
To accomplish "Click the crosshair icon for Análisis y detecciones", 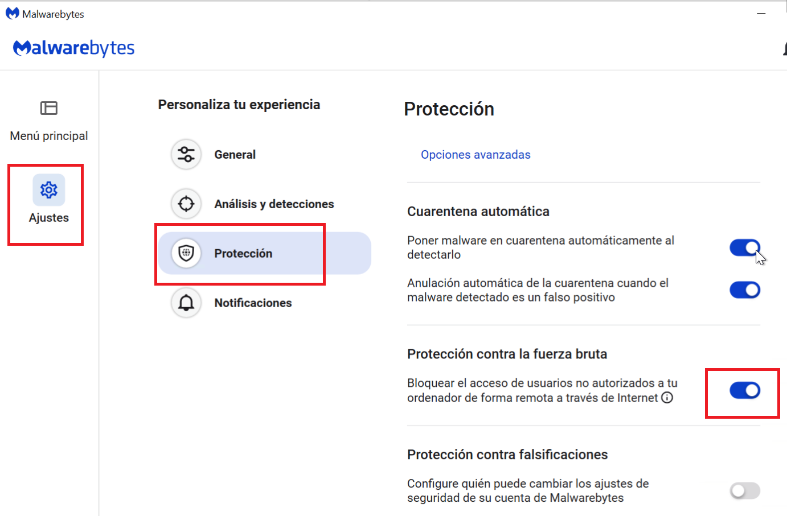I will [x=186, y=204].
